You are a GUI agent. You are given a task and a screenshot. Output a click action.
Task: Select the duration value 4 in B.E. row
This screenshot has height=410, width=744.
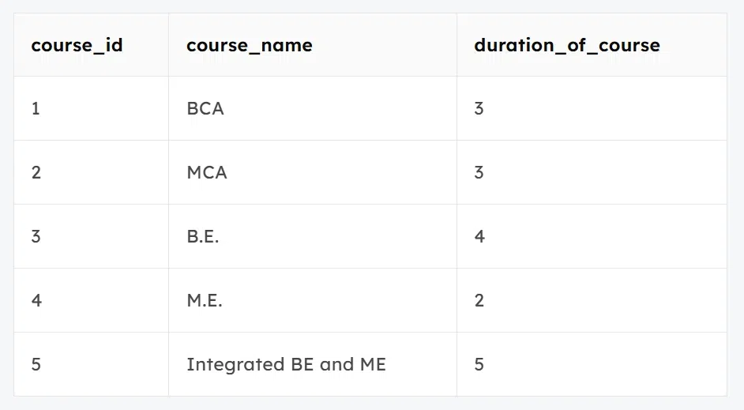[x=479, y=237]
